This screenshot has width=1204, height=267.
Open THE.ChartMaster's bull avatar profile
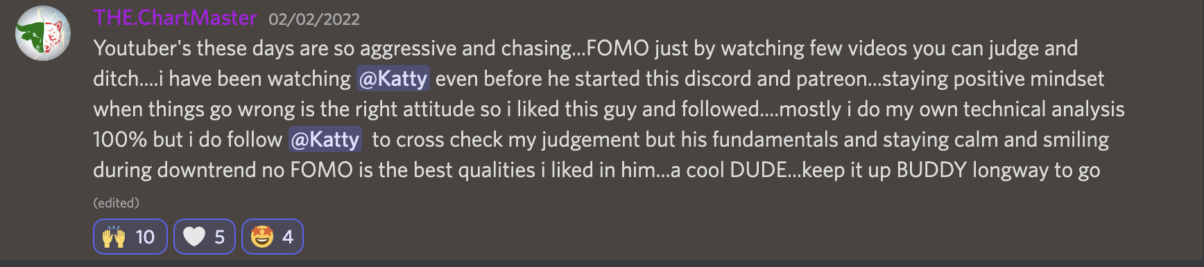pos(43,33)
